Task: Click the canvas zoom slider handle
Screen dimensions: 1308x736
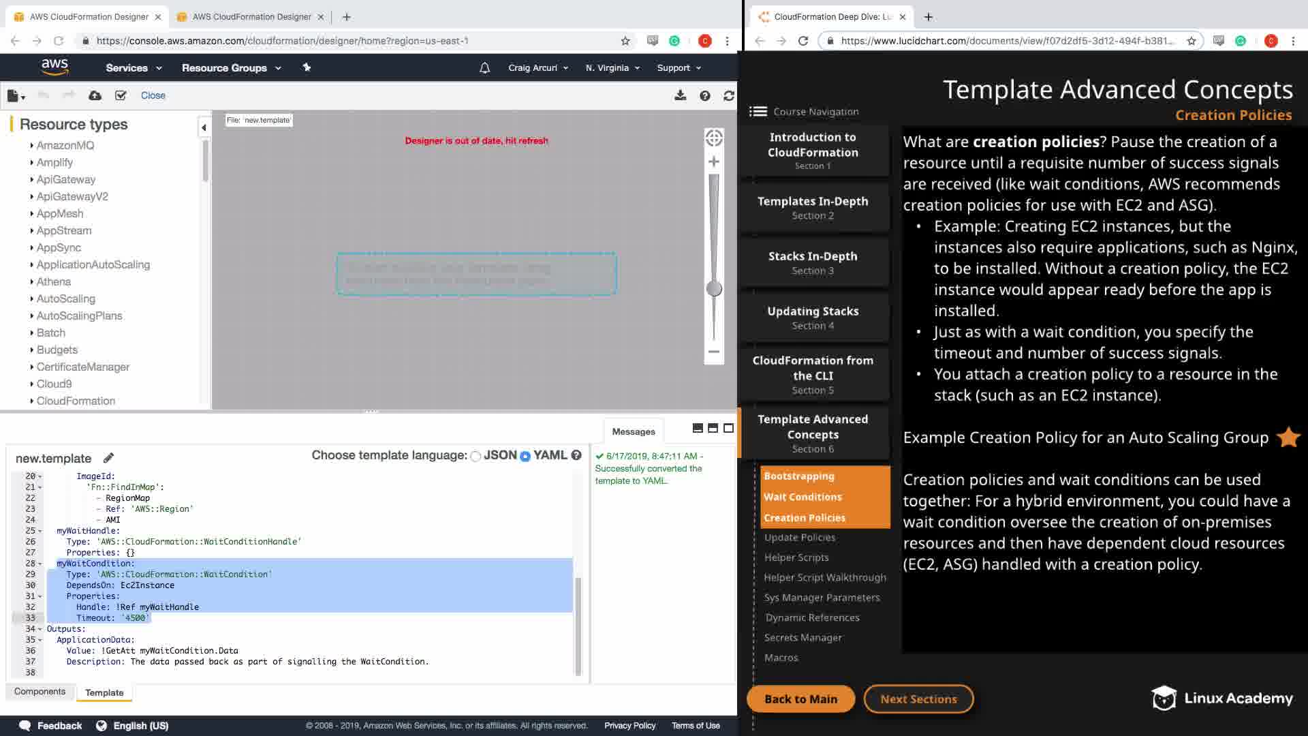Action: coord(713,289)
